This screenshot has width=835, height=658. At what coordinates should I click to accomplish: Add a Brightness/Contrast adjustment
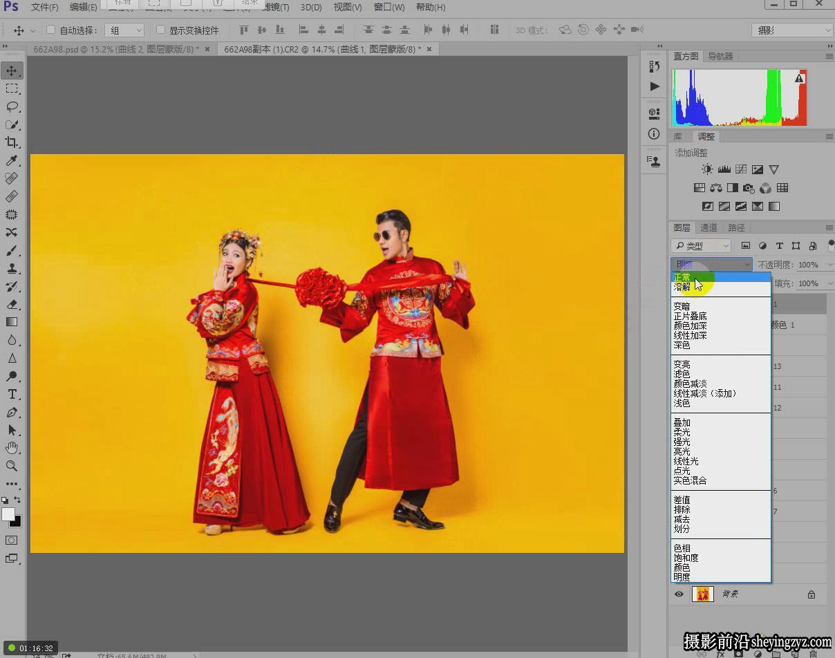(x=707, y=169)
